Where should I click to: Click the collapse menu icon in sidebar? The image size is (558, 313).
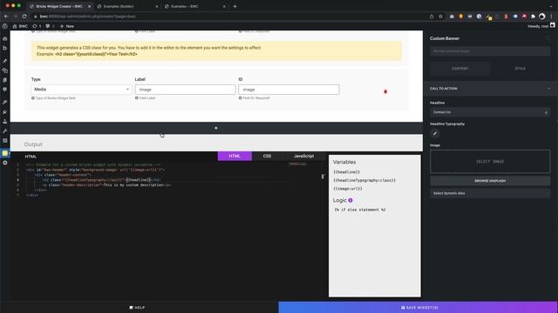5,163
